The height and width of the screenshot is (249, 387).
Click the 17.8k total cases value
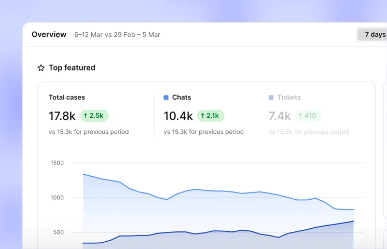pyautogui.click(x=62, y=116)
